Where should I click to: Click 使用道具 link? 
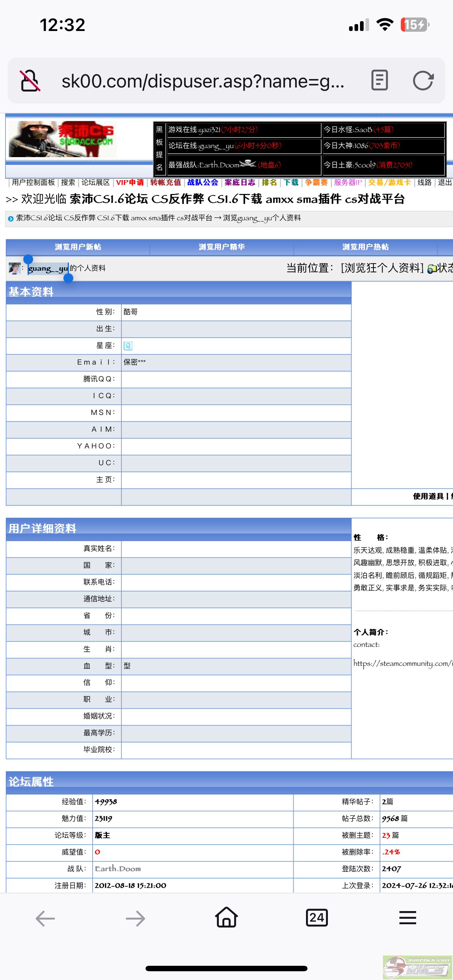click(428, 496)
